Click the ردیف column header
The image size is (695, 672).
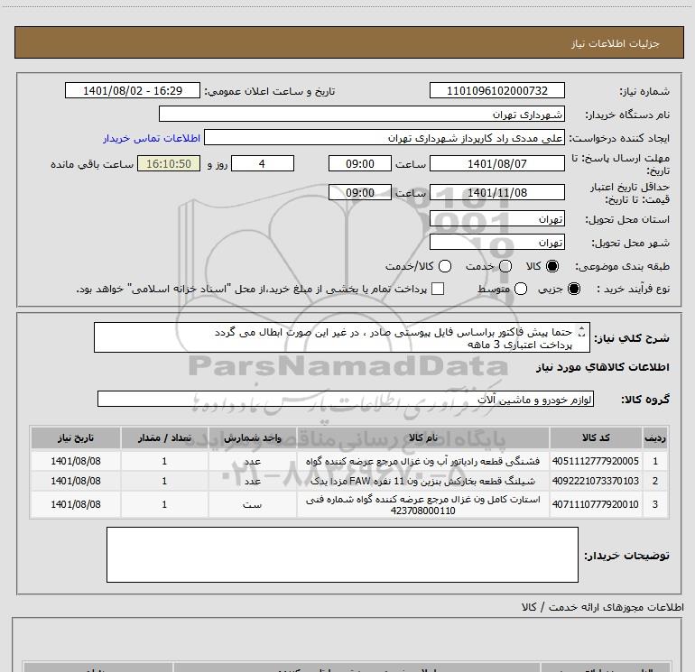[655, 437]
